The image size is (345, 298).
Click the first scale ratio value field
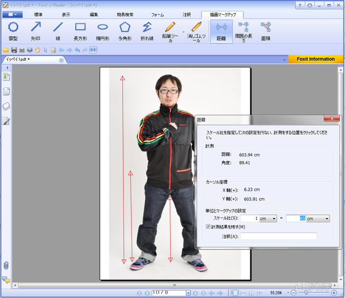[250, 219]
